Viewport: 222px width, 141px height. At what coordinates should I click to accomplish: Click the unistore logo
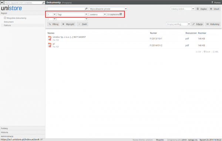coord(11,8)
